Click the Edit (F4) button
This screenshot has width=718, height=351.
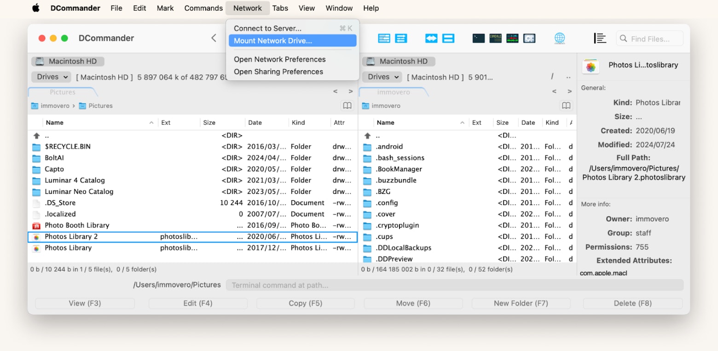(x=198, y=303)
